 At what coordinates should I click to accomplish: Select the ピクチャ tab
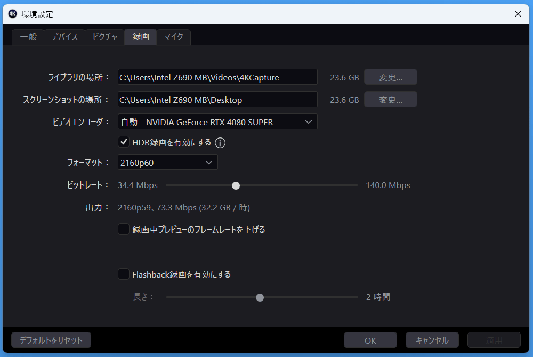point(104,37)
